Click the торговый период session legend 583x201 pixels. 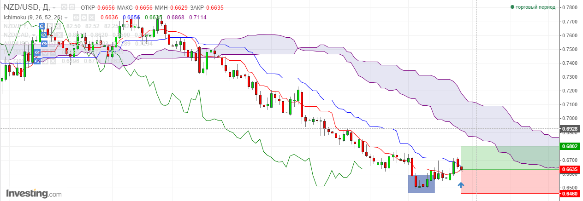click(533, 7)
